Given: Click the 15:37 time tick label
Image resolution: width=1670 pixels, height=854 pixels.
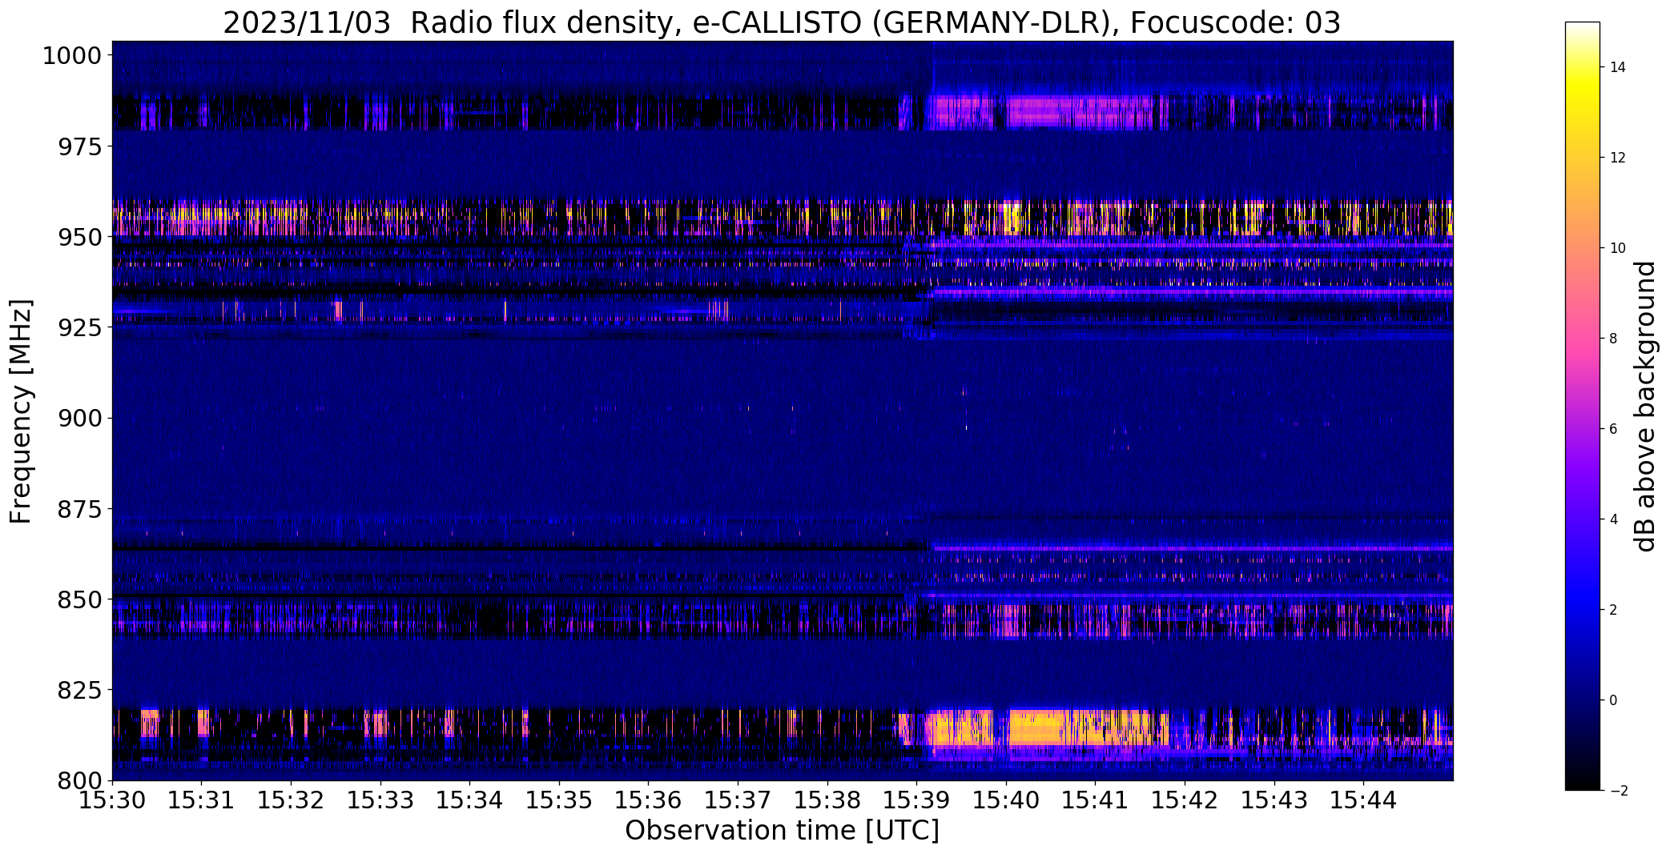Looking at the screenshot, I should (738, 800).
